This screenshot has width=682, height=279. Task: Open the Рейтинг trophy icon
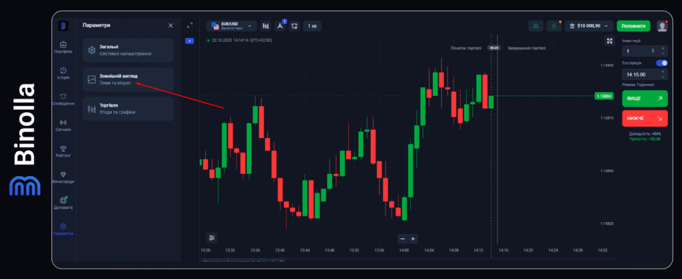tap(63, 151)
